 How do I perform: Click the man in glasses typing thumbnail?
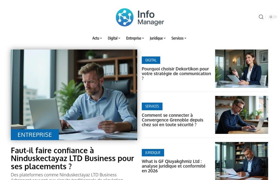(242, 115)
